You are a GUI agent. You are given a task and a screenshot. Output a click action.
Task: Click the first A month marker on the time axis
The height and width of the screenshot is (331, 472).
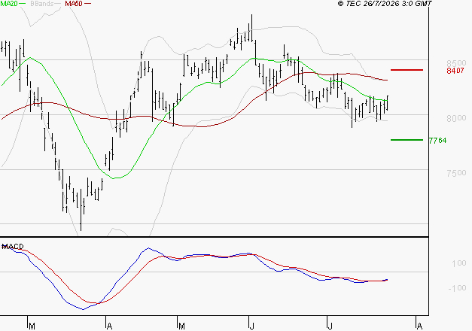coord(110,326)
